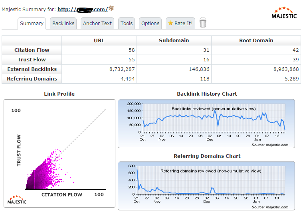Select Root Domain Citation Flow value 42
The image size is (301, 212).
pyautogui.click(x=296, y=50)
